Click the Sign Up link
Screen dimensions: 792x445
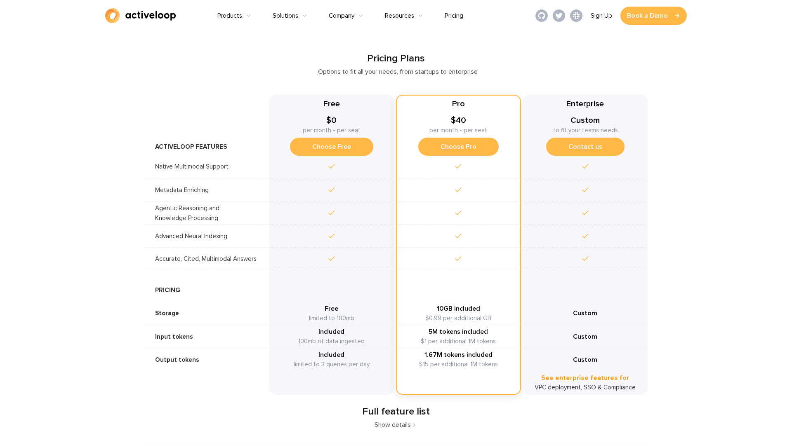[601, 16]
